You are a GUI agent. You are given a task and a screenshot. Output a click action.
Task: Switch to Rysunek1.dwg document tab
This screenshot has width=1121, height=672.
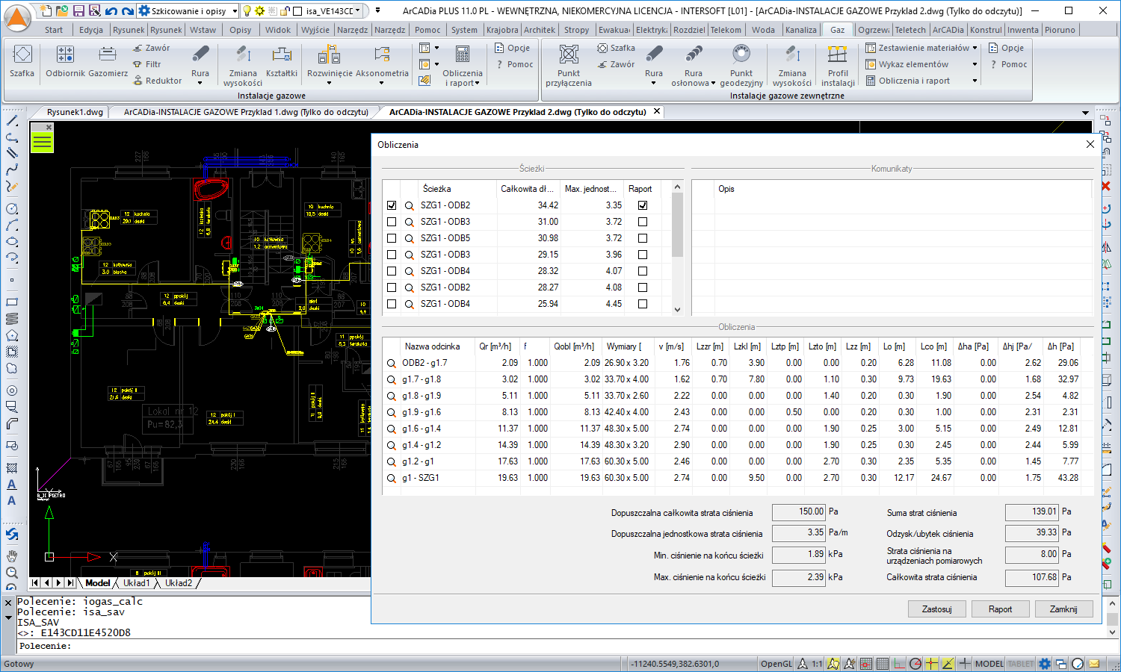(75, 112)
